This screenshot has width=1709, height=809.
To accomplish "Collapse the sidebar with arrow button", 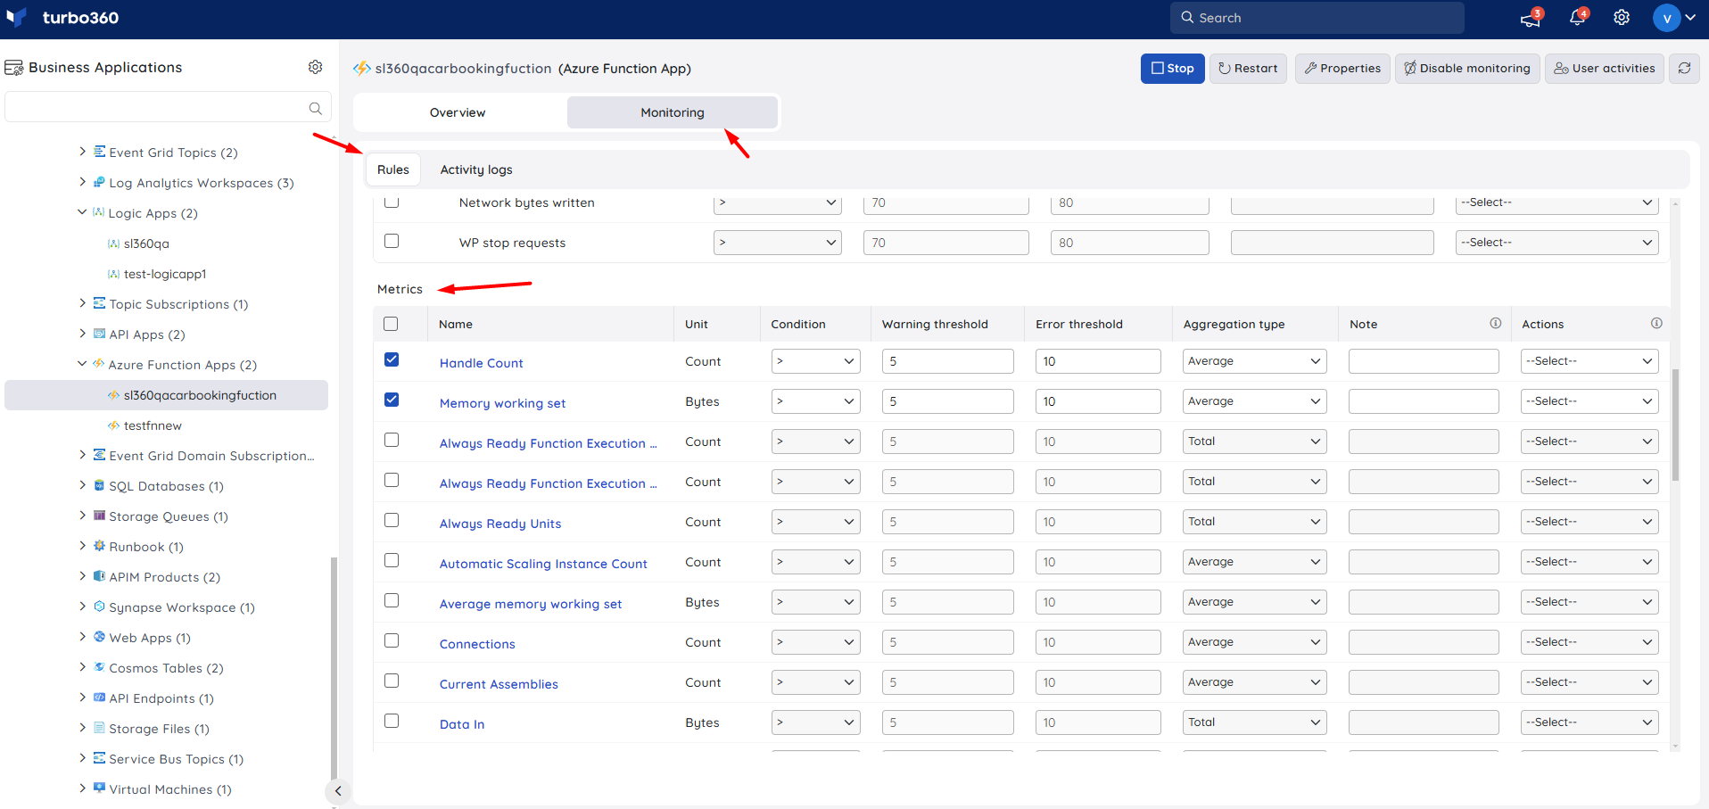I will [x=337, y=790].
